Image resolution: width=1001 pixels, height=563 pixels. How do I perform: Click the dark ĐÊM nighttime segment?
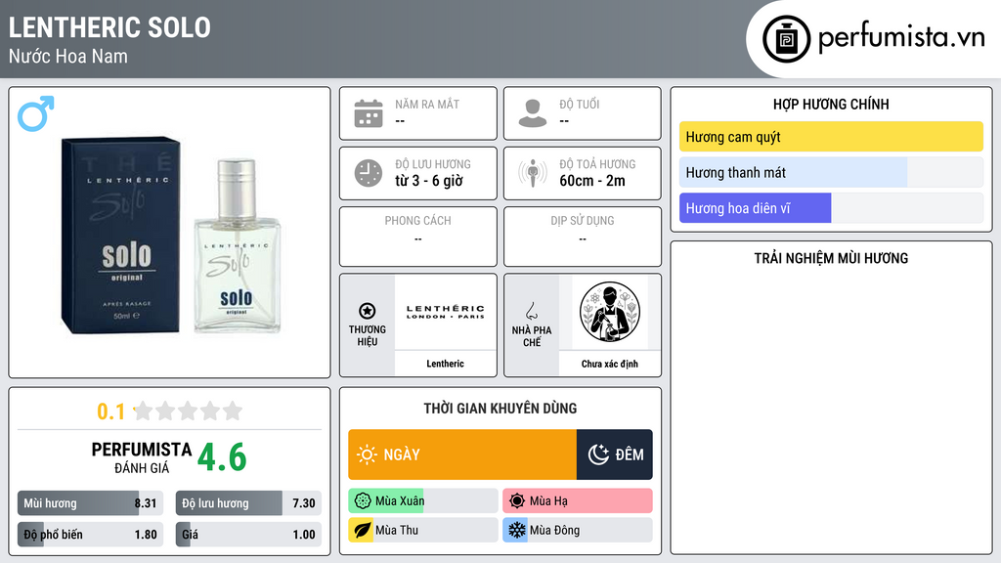615,455
